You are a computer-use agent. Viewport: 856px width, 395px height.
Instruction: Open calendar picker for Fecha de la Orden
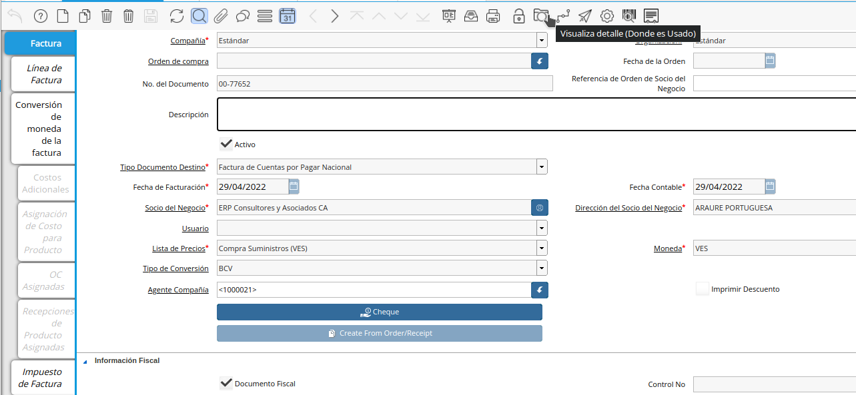(x=770, y=61)
